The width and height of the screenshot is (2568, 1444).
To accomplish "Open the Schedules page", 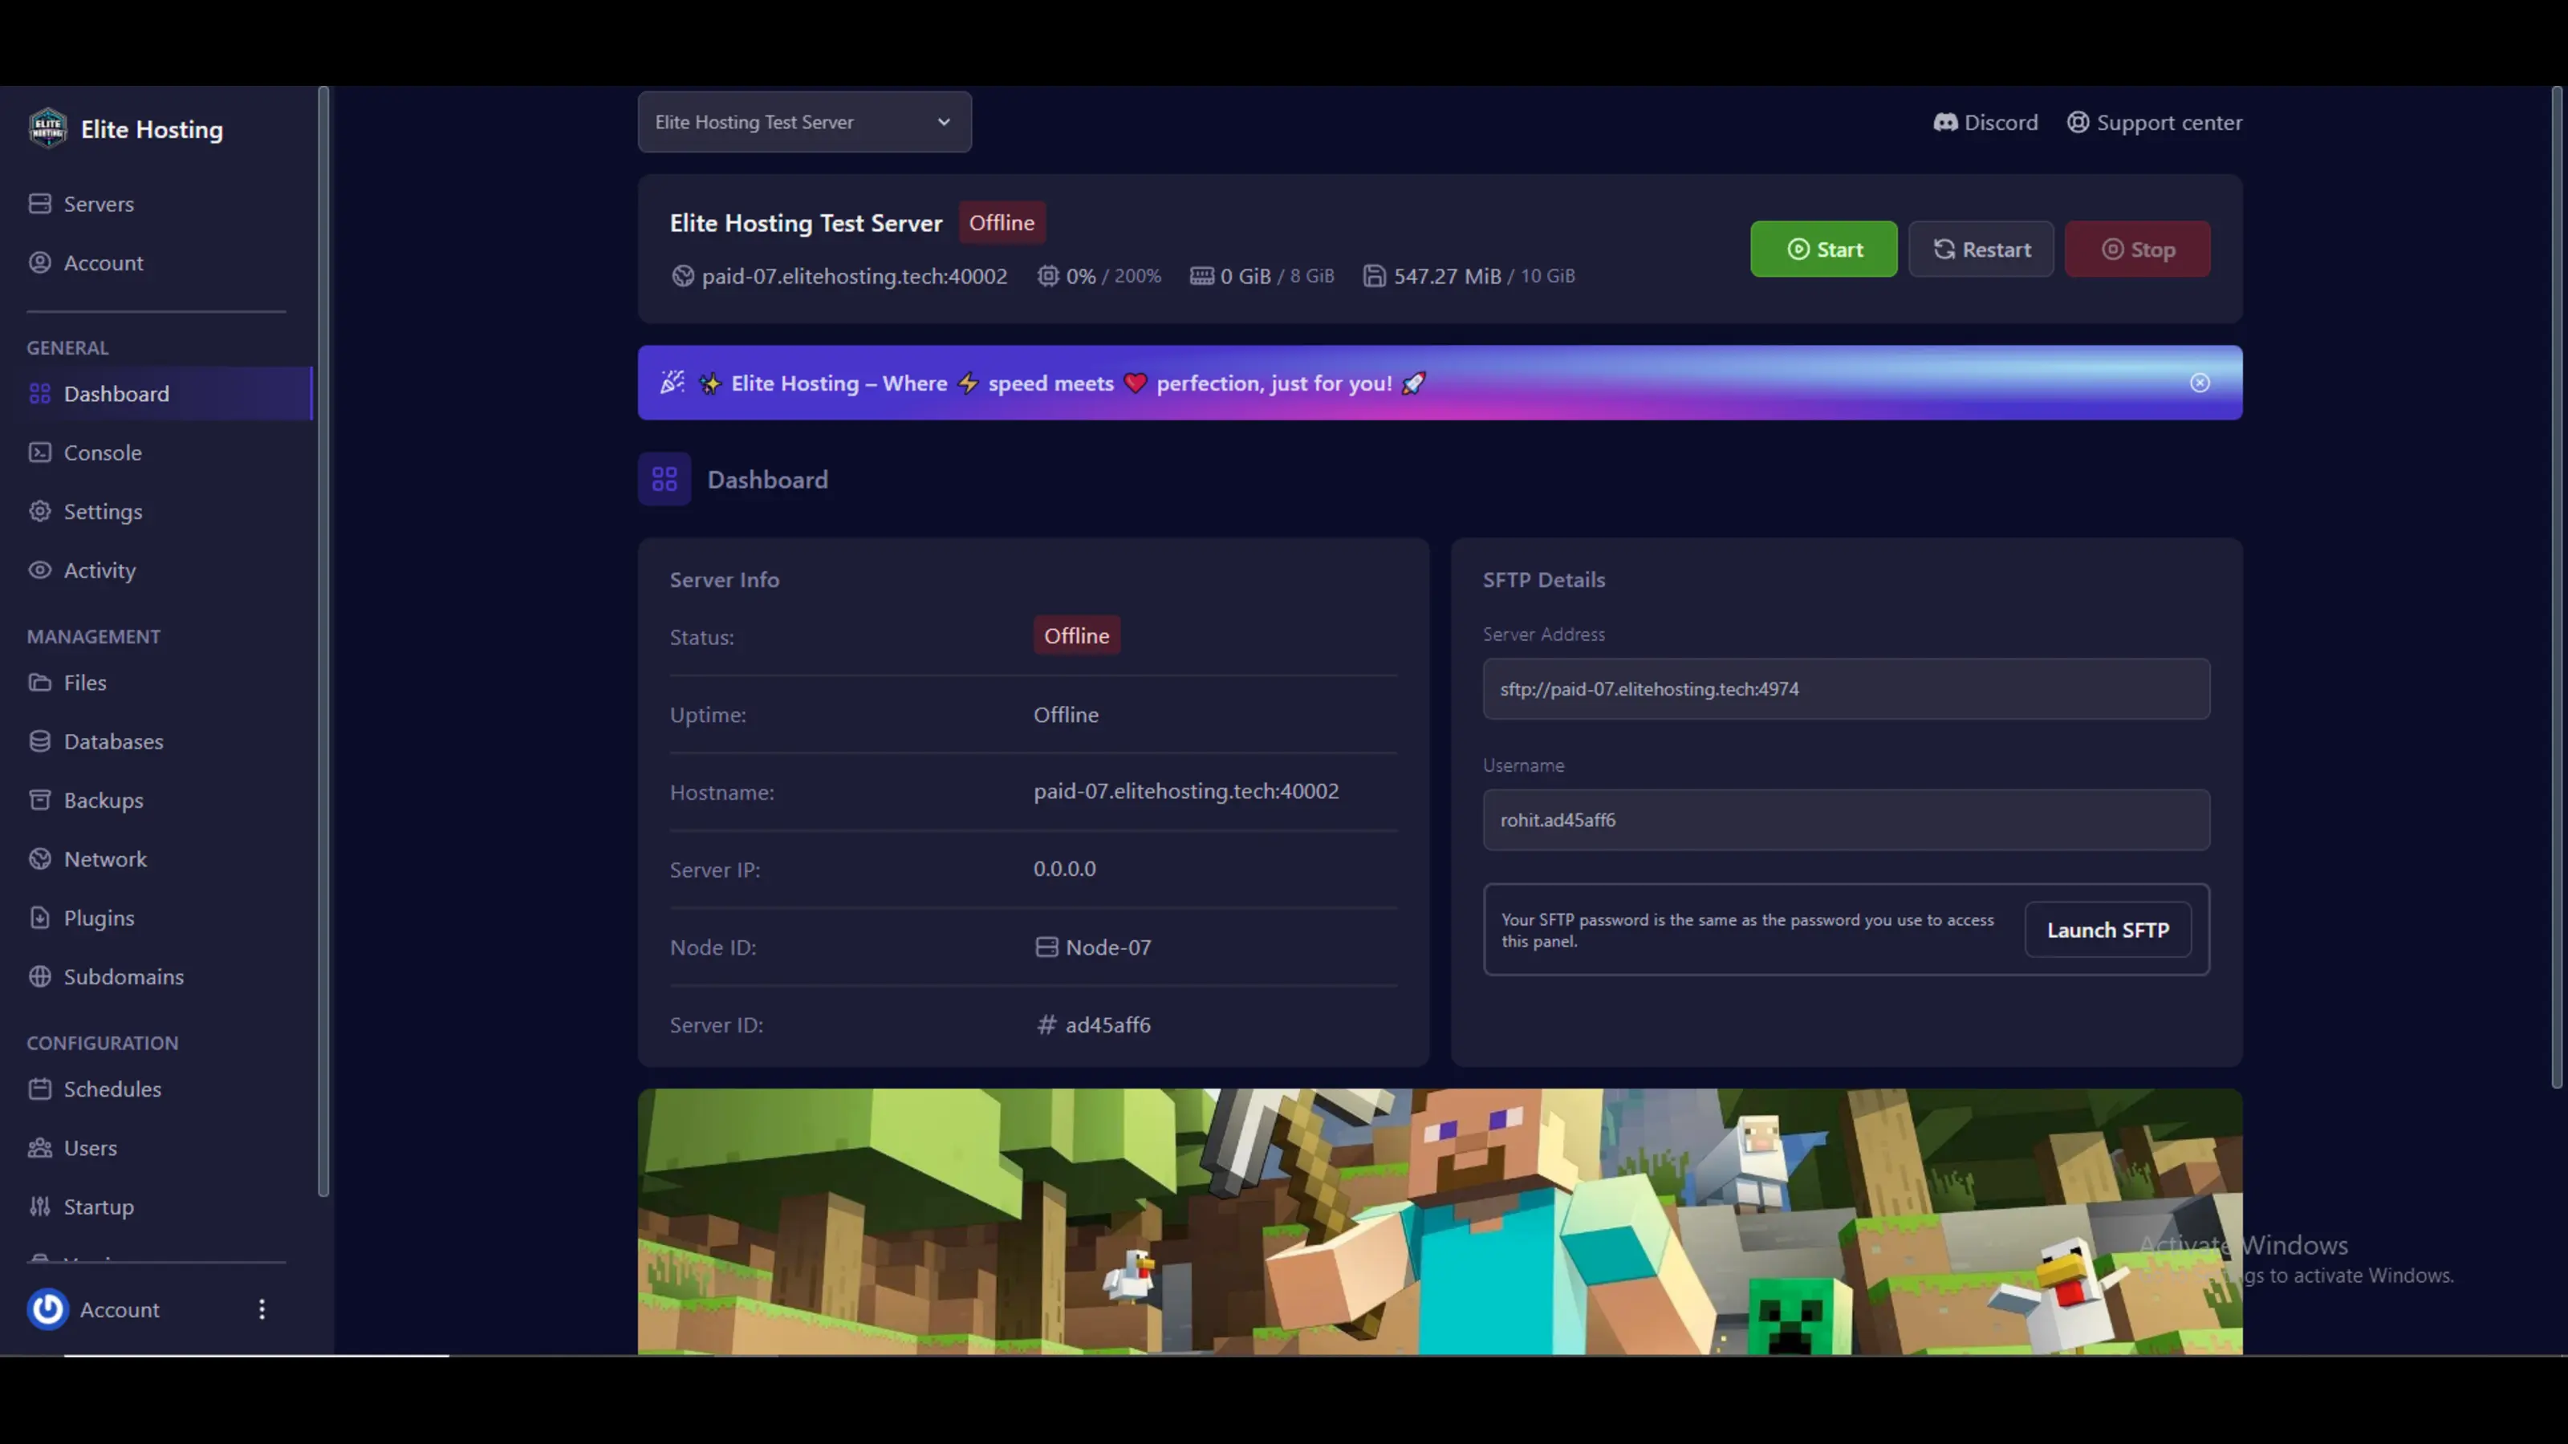I will pyautogui.click(x=112, y=1089).
